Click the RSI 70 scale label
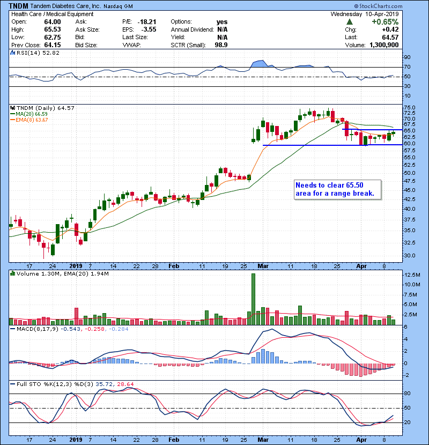The height and width of the screenshot is (445, 429). click(x=407, y=67)
